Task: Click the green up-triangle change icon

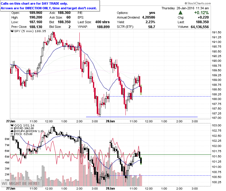Action: point(180,13)
